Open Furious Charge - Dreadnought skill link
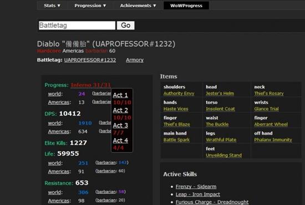Viewport: 305px width, 205px height. pyautogui.click(x=212, y=202)
